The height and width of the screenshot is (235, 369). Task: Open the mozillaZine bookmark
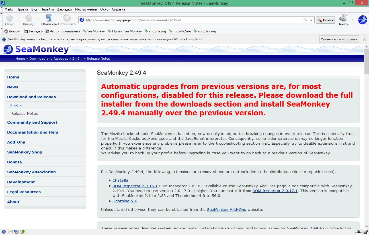[180, 31]
